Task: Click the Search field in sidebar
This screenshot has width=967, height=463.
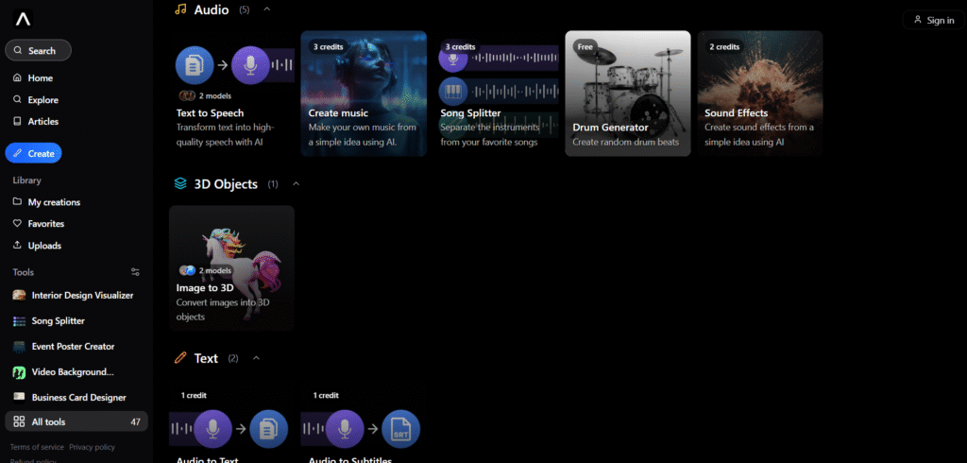Action: [x=38, y=51]
